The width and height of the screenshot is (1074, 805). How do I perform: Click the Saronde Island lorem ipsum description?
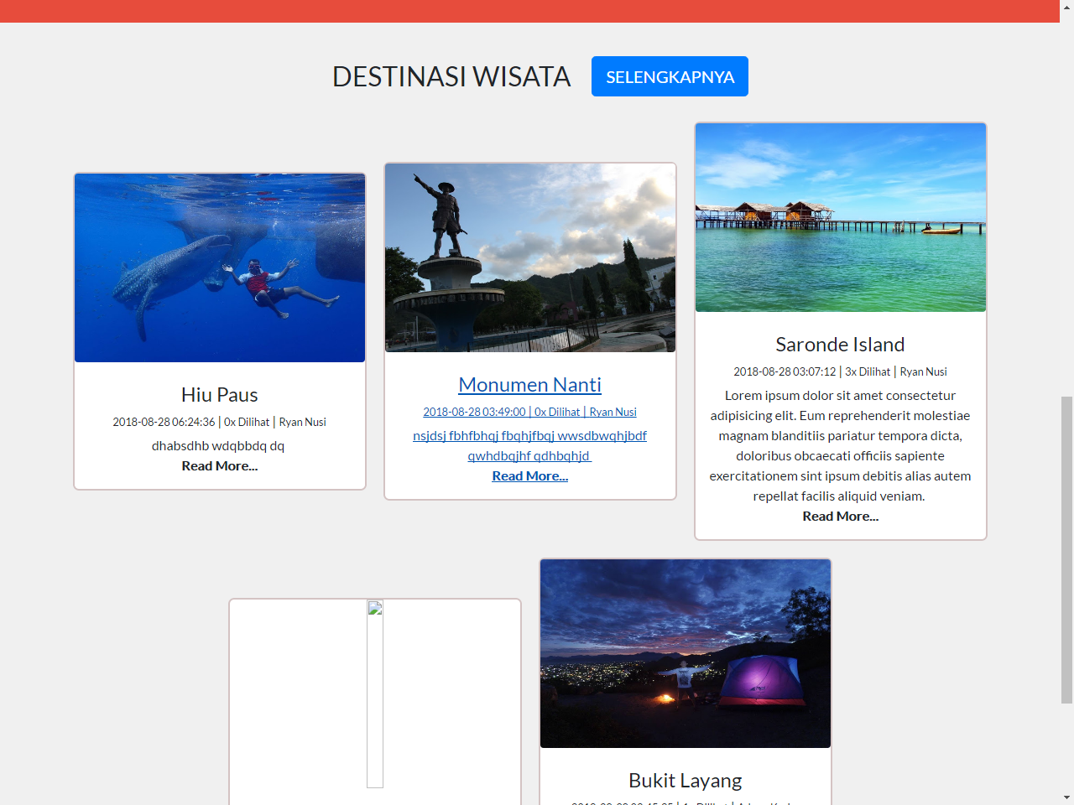point(841,446)
